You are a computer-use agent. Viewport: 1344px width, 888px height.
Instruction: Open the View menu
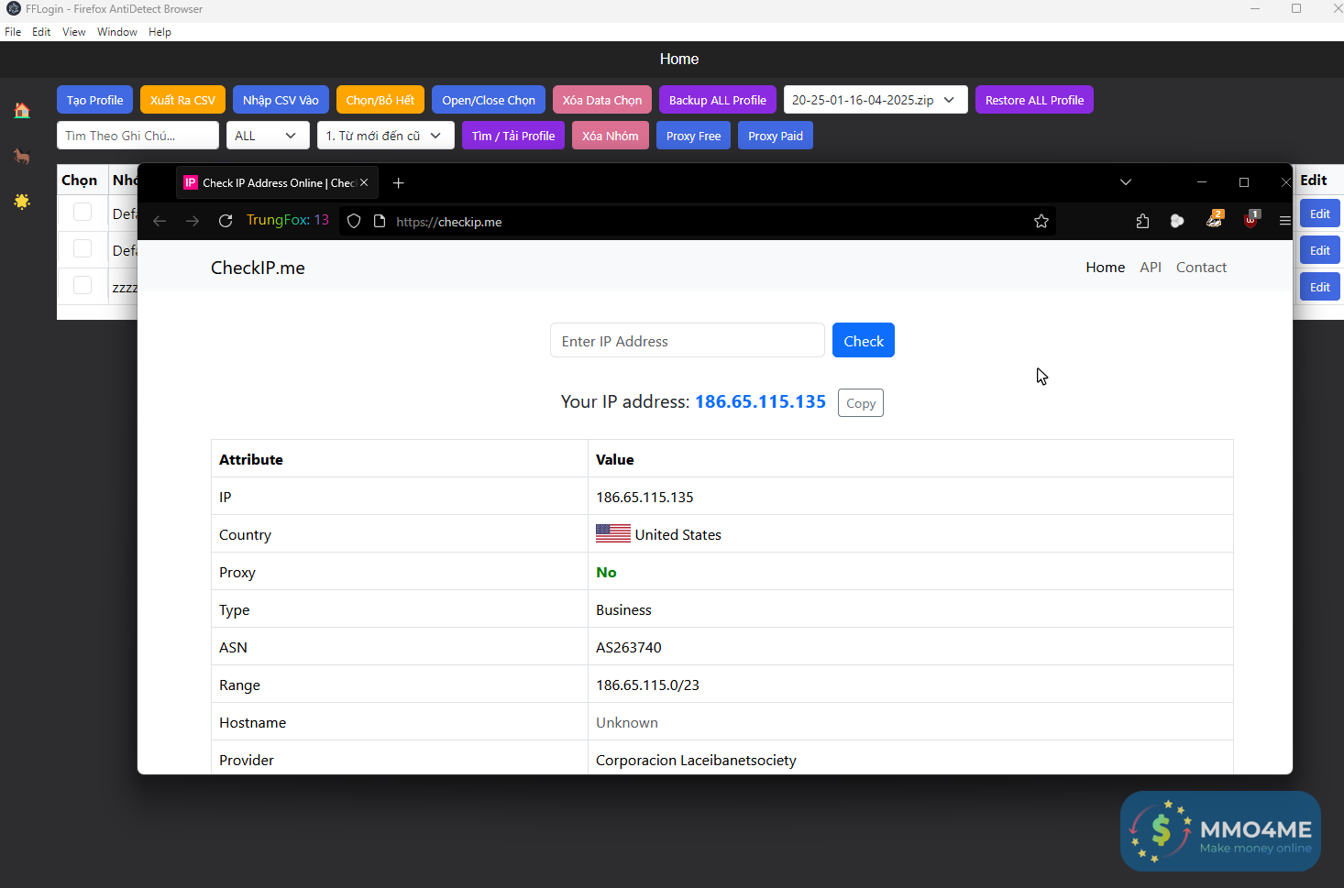73,32
